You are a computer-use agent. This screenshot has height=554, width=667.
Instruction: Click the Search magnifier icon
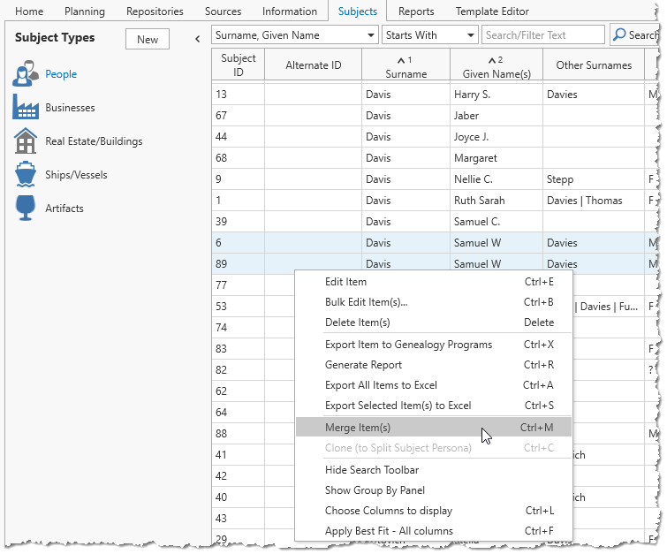pyautogui.click(x=620, y=35)
